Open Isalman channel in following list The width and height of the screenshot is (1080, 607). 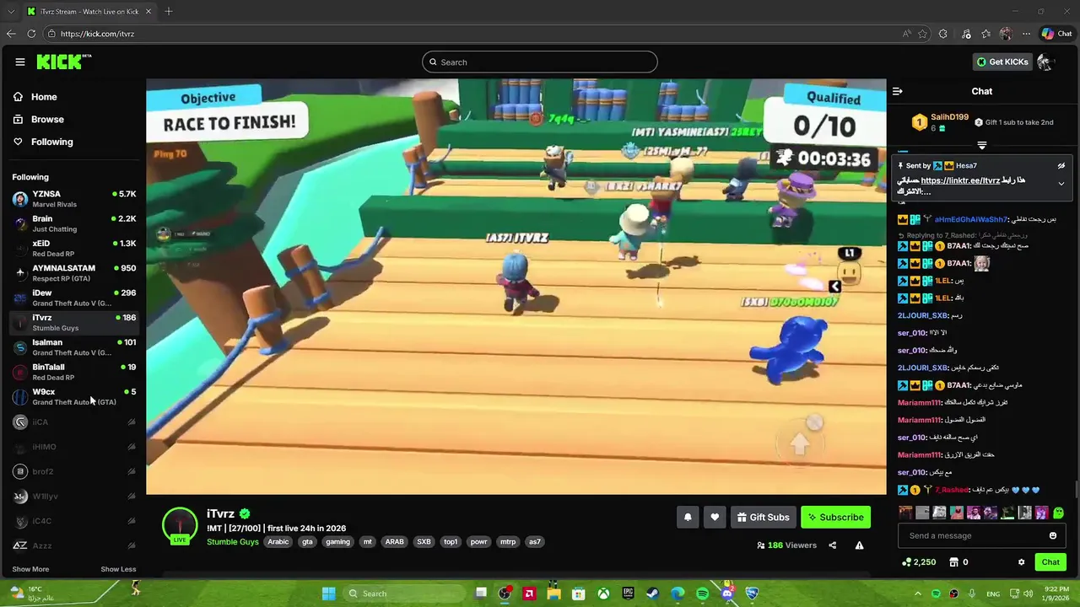click(74, 347)
